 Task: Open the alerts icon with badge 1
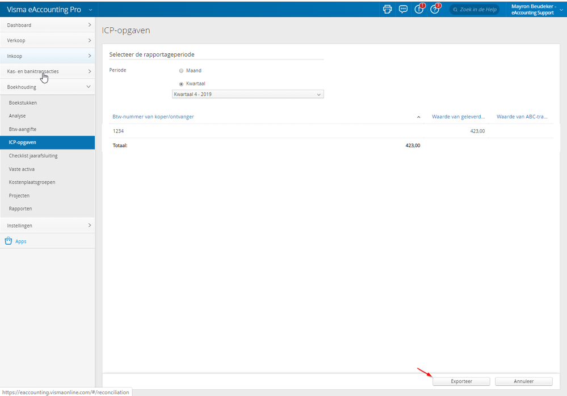[419, 9]
